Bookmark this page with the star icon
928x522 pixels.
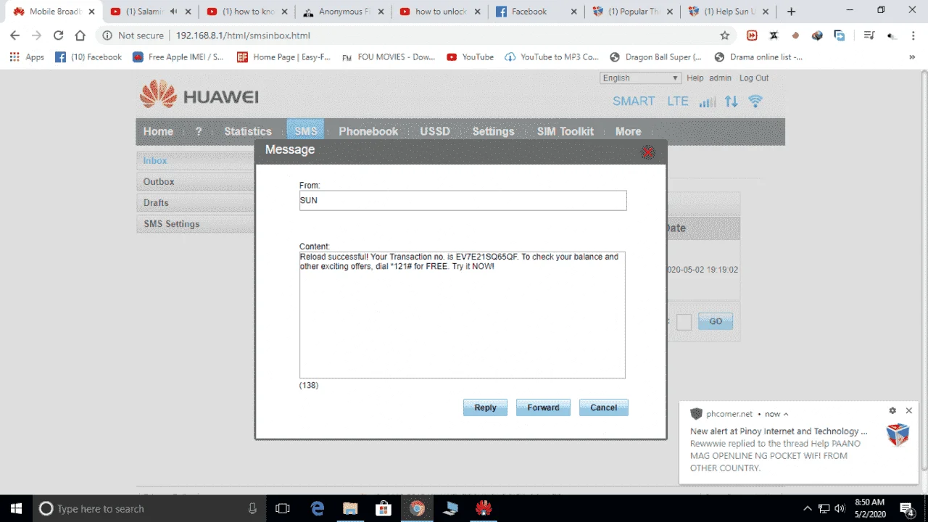[724, 36]
